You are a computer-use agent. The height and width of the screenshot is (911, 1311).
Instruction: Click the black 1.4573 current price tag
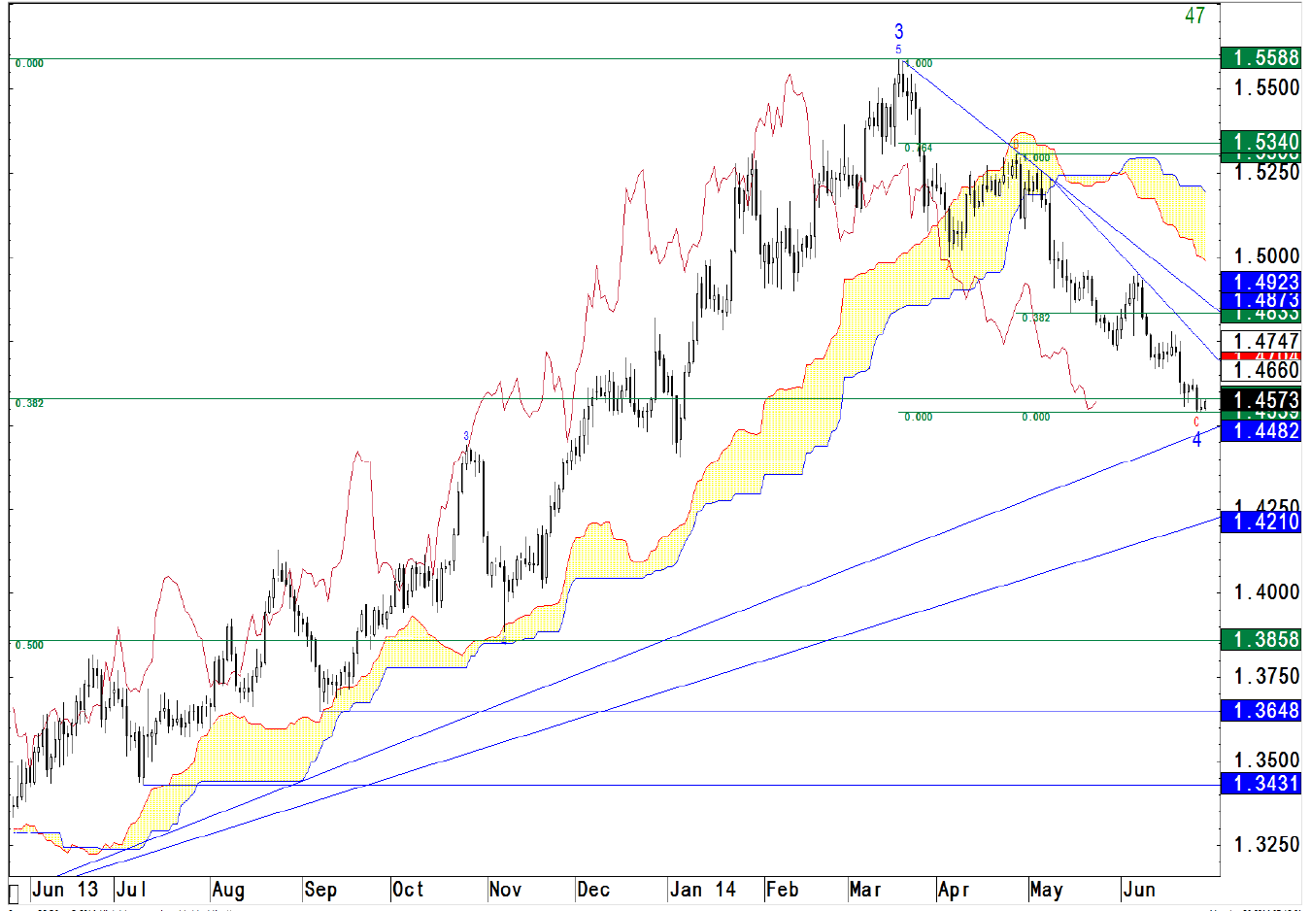(x=1261, y=399)
